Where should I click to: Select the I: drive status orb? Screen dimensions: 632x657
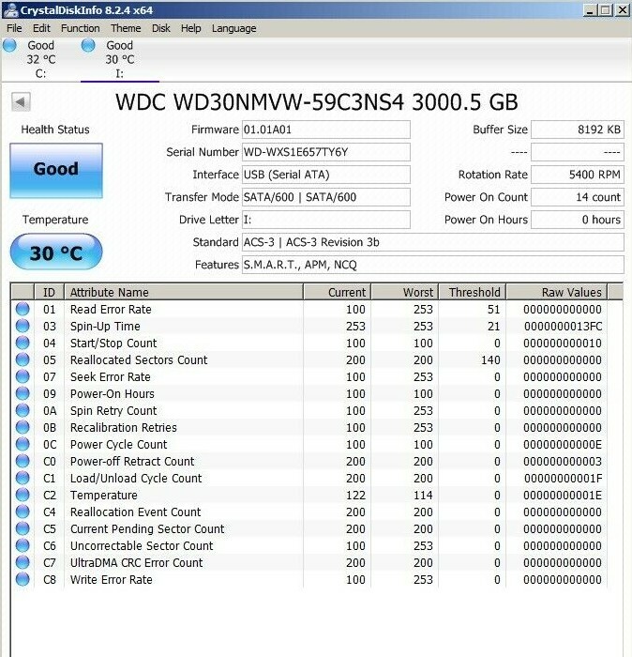88,45
